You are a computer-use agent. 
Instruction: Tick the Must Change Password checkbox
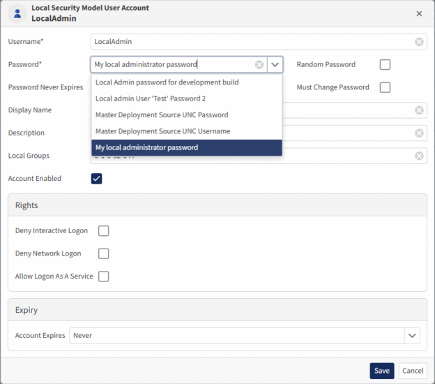[385, 87]
